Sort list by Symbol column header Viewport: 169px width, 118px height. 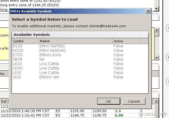click(25, 41)
